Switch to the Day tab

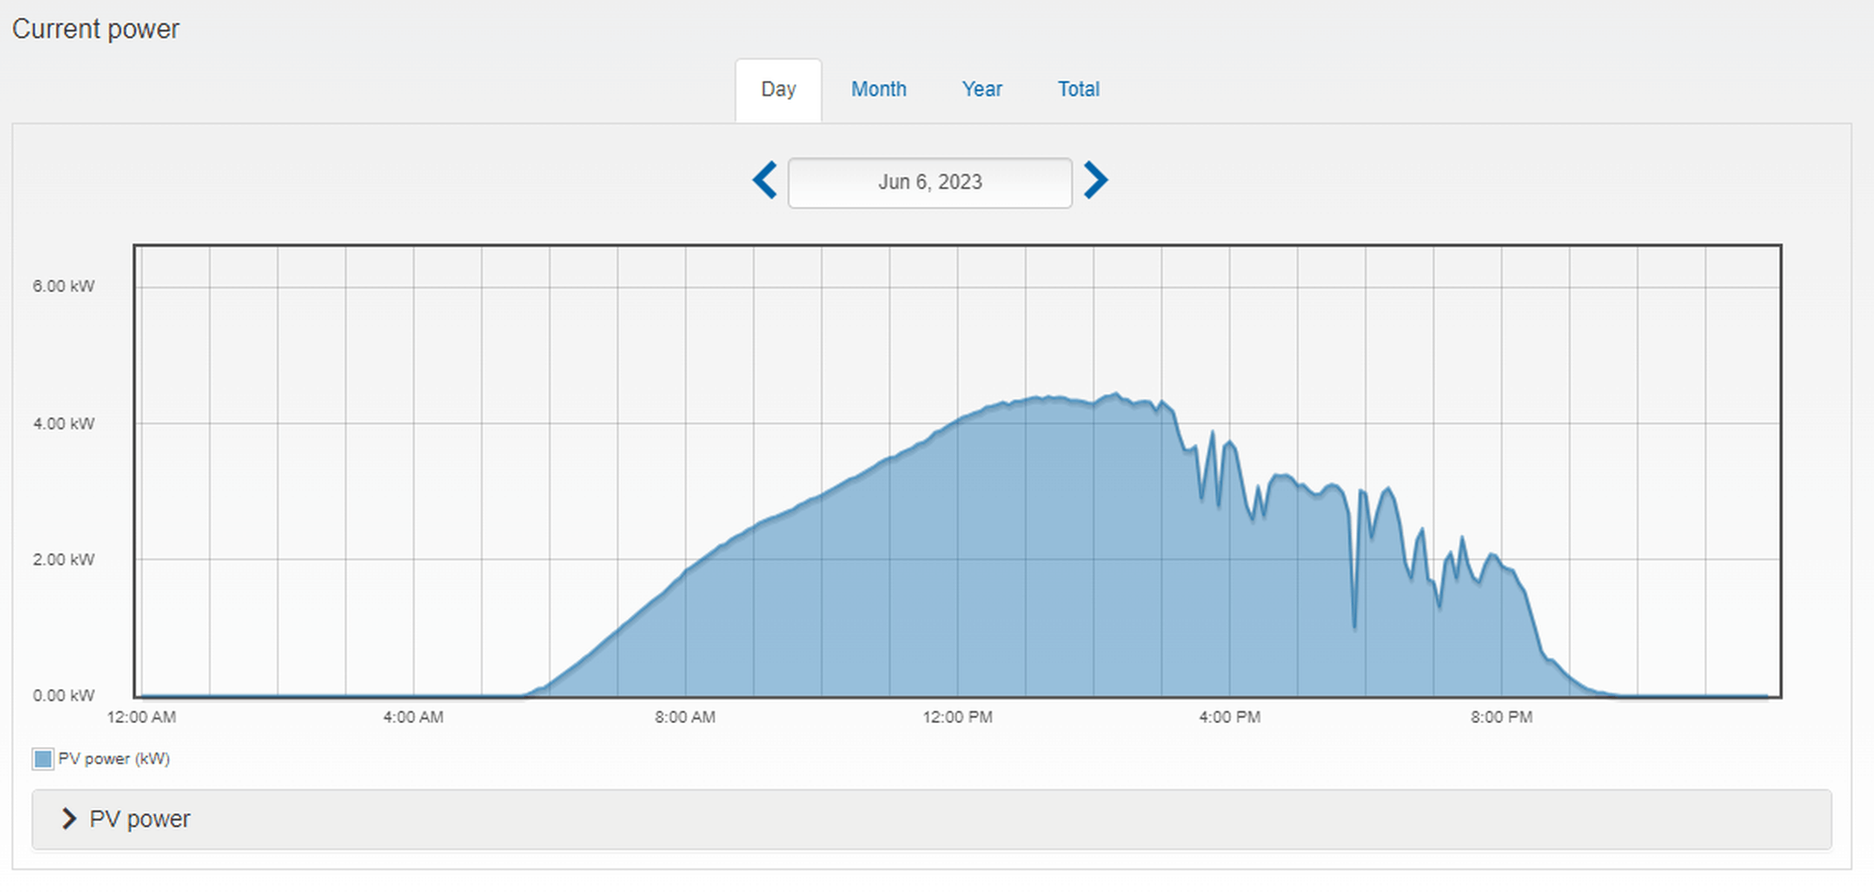pyautogui.click(x=778, y=89)
